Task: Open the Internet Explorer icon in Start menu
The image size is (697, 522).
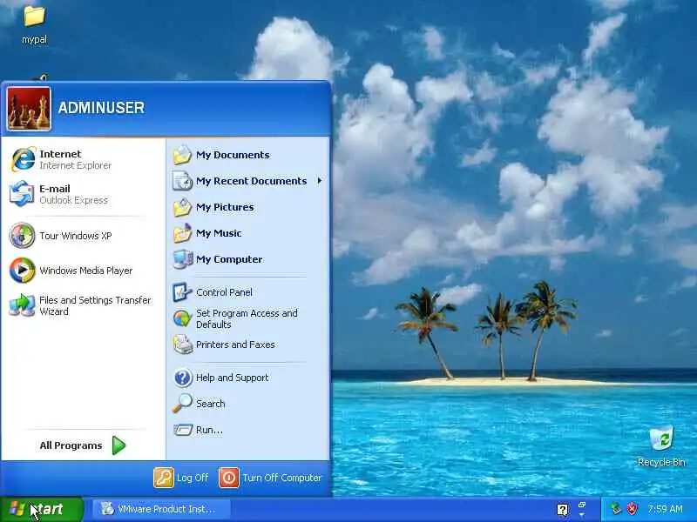Action: pyautogui.click(x=24, y=159)
